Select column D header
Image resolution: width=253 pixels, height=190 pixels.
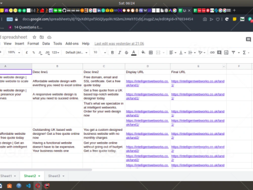(x=147, y=66)
